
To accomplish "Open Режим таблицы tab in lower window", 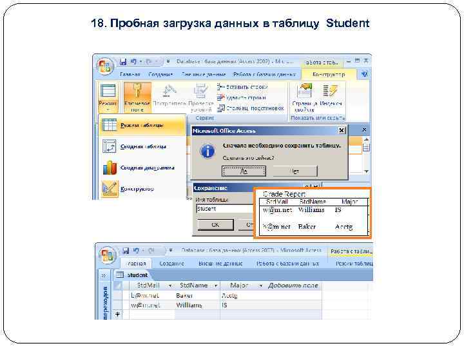I will click(354, 264).
